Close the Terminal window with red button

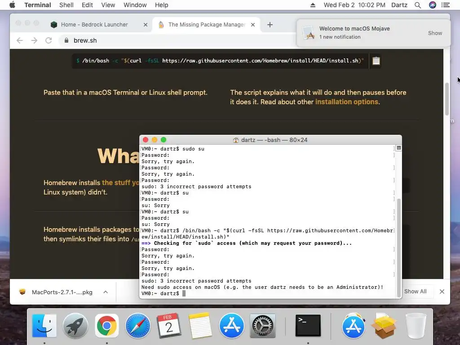pos(146,140)
